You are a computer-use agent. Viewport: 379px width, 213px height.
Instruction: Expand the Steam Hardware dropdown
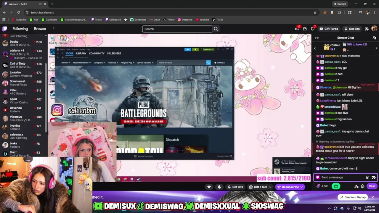tap(113, 63)
